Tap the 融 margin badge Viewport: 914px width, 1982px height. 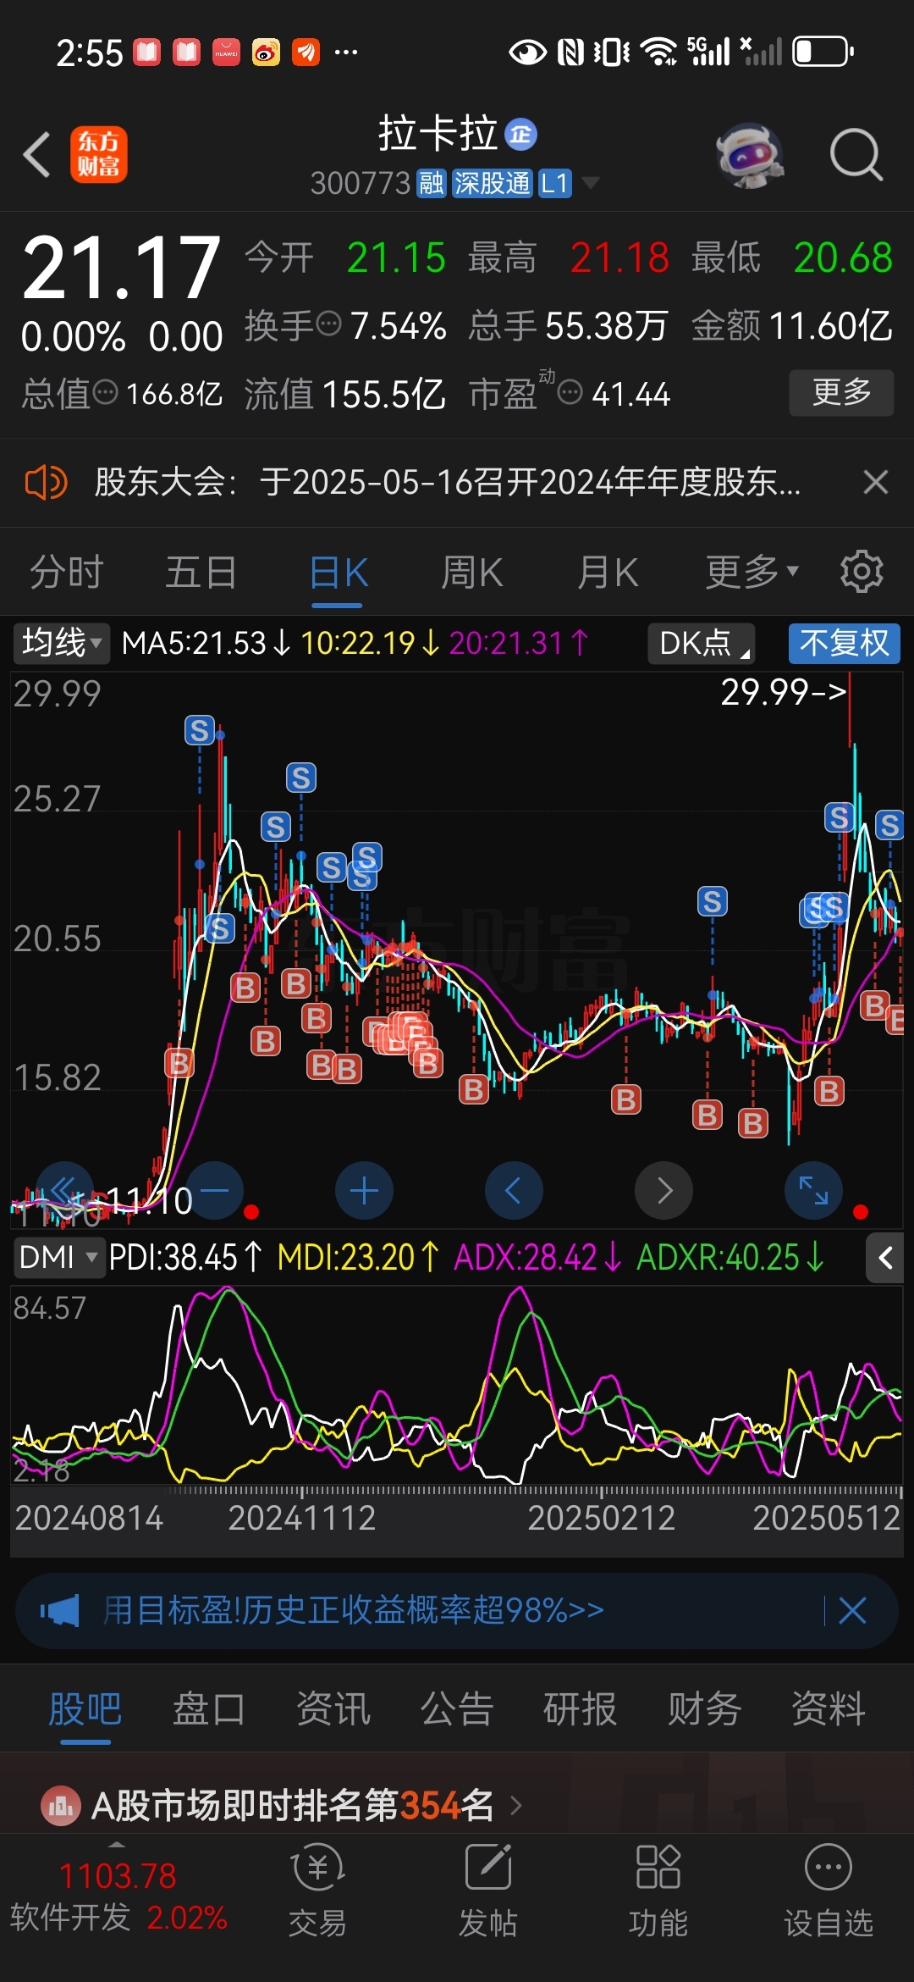(x=432, y=183)
